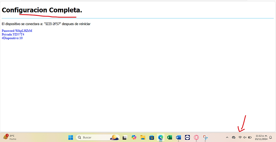
Task: Click the #Dispositivo:10 text
Action: [12, 38]
